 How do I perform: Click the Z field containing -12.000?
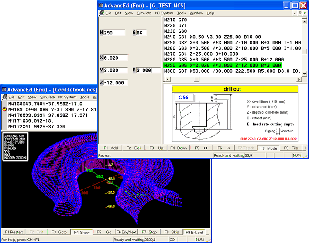116,83
